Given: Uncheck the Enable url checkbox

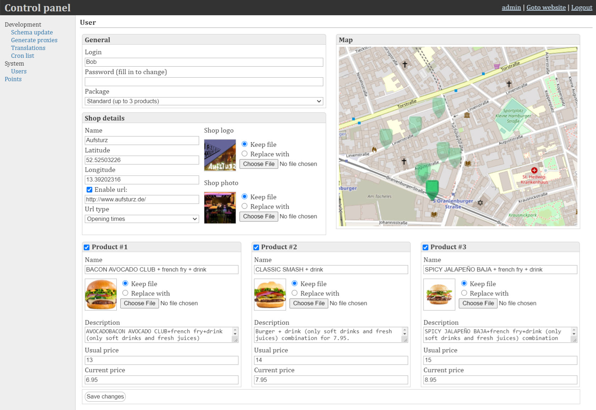Looking at the screenshot, I should pos(89,190).
